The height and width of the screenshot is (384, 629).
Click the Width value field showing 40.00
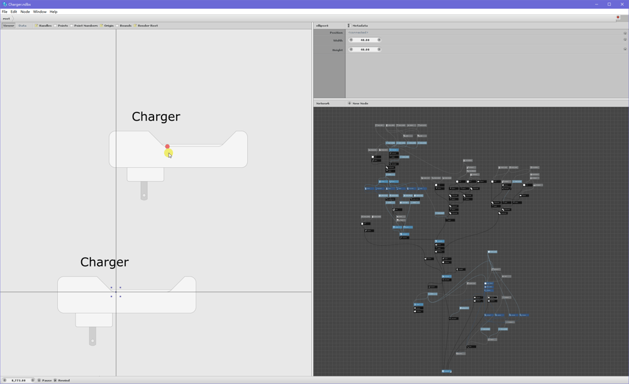365,40
